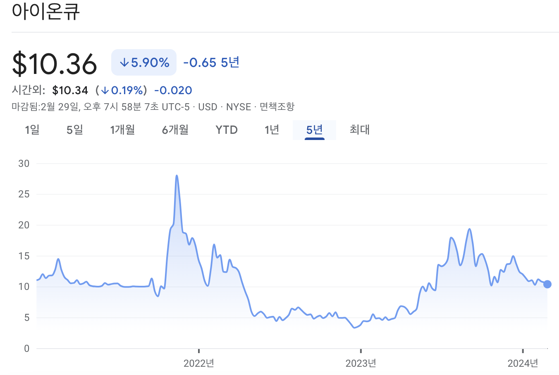Select the 6개월 range tab
Viewport: 559px width, 375px height.
pos(175,130)
